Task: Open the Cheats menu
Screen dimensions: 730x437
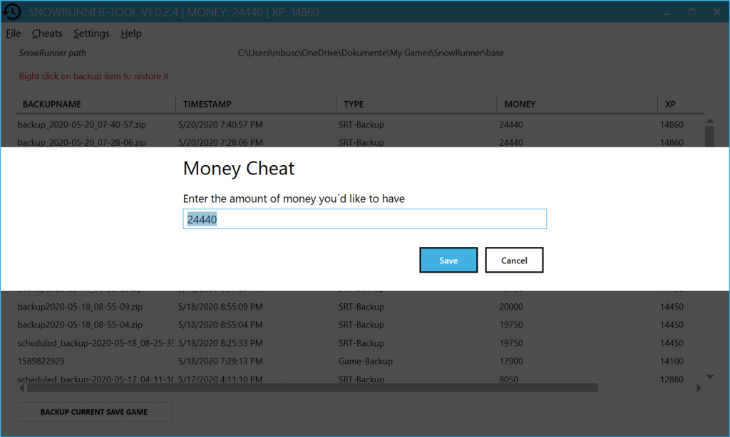Action: point(47,33)
